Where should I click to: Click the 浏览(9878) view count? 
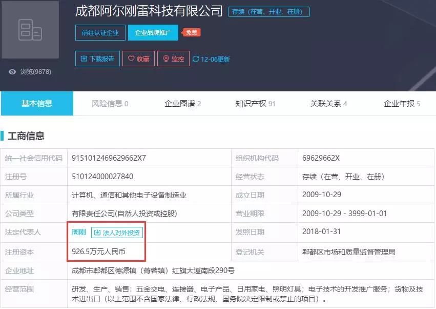pos(35,72)
